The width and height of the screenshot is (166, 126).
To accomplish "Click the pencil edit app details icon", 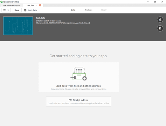I will tap(160, 19).
